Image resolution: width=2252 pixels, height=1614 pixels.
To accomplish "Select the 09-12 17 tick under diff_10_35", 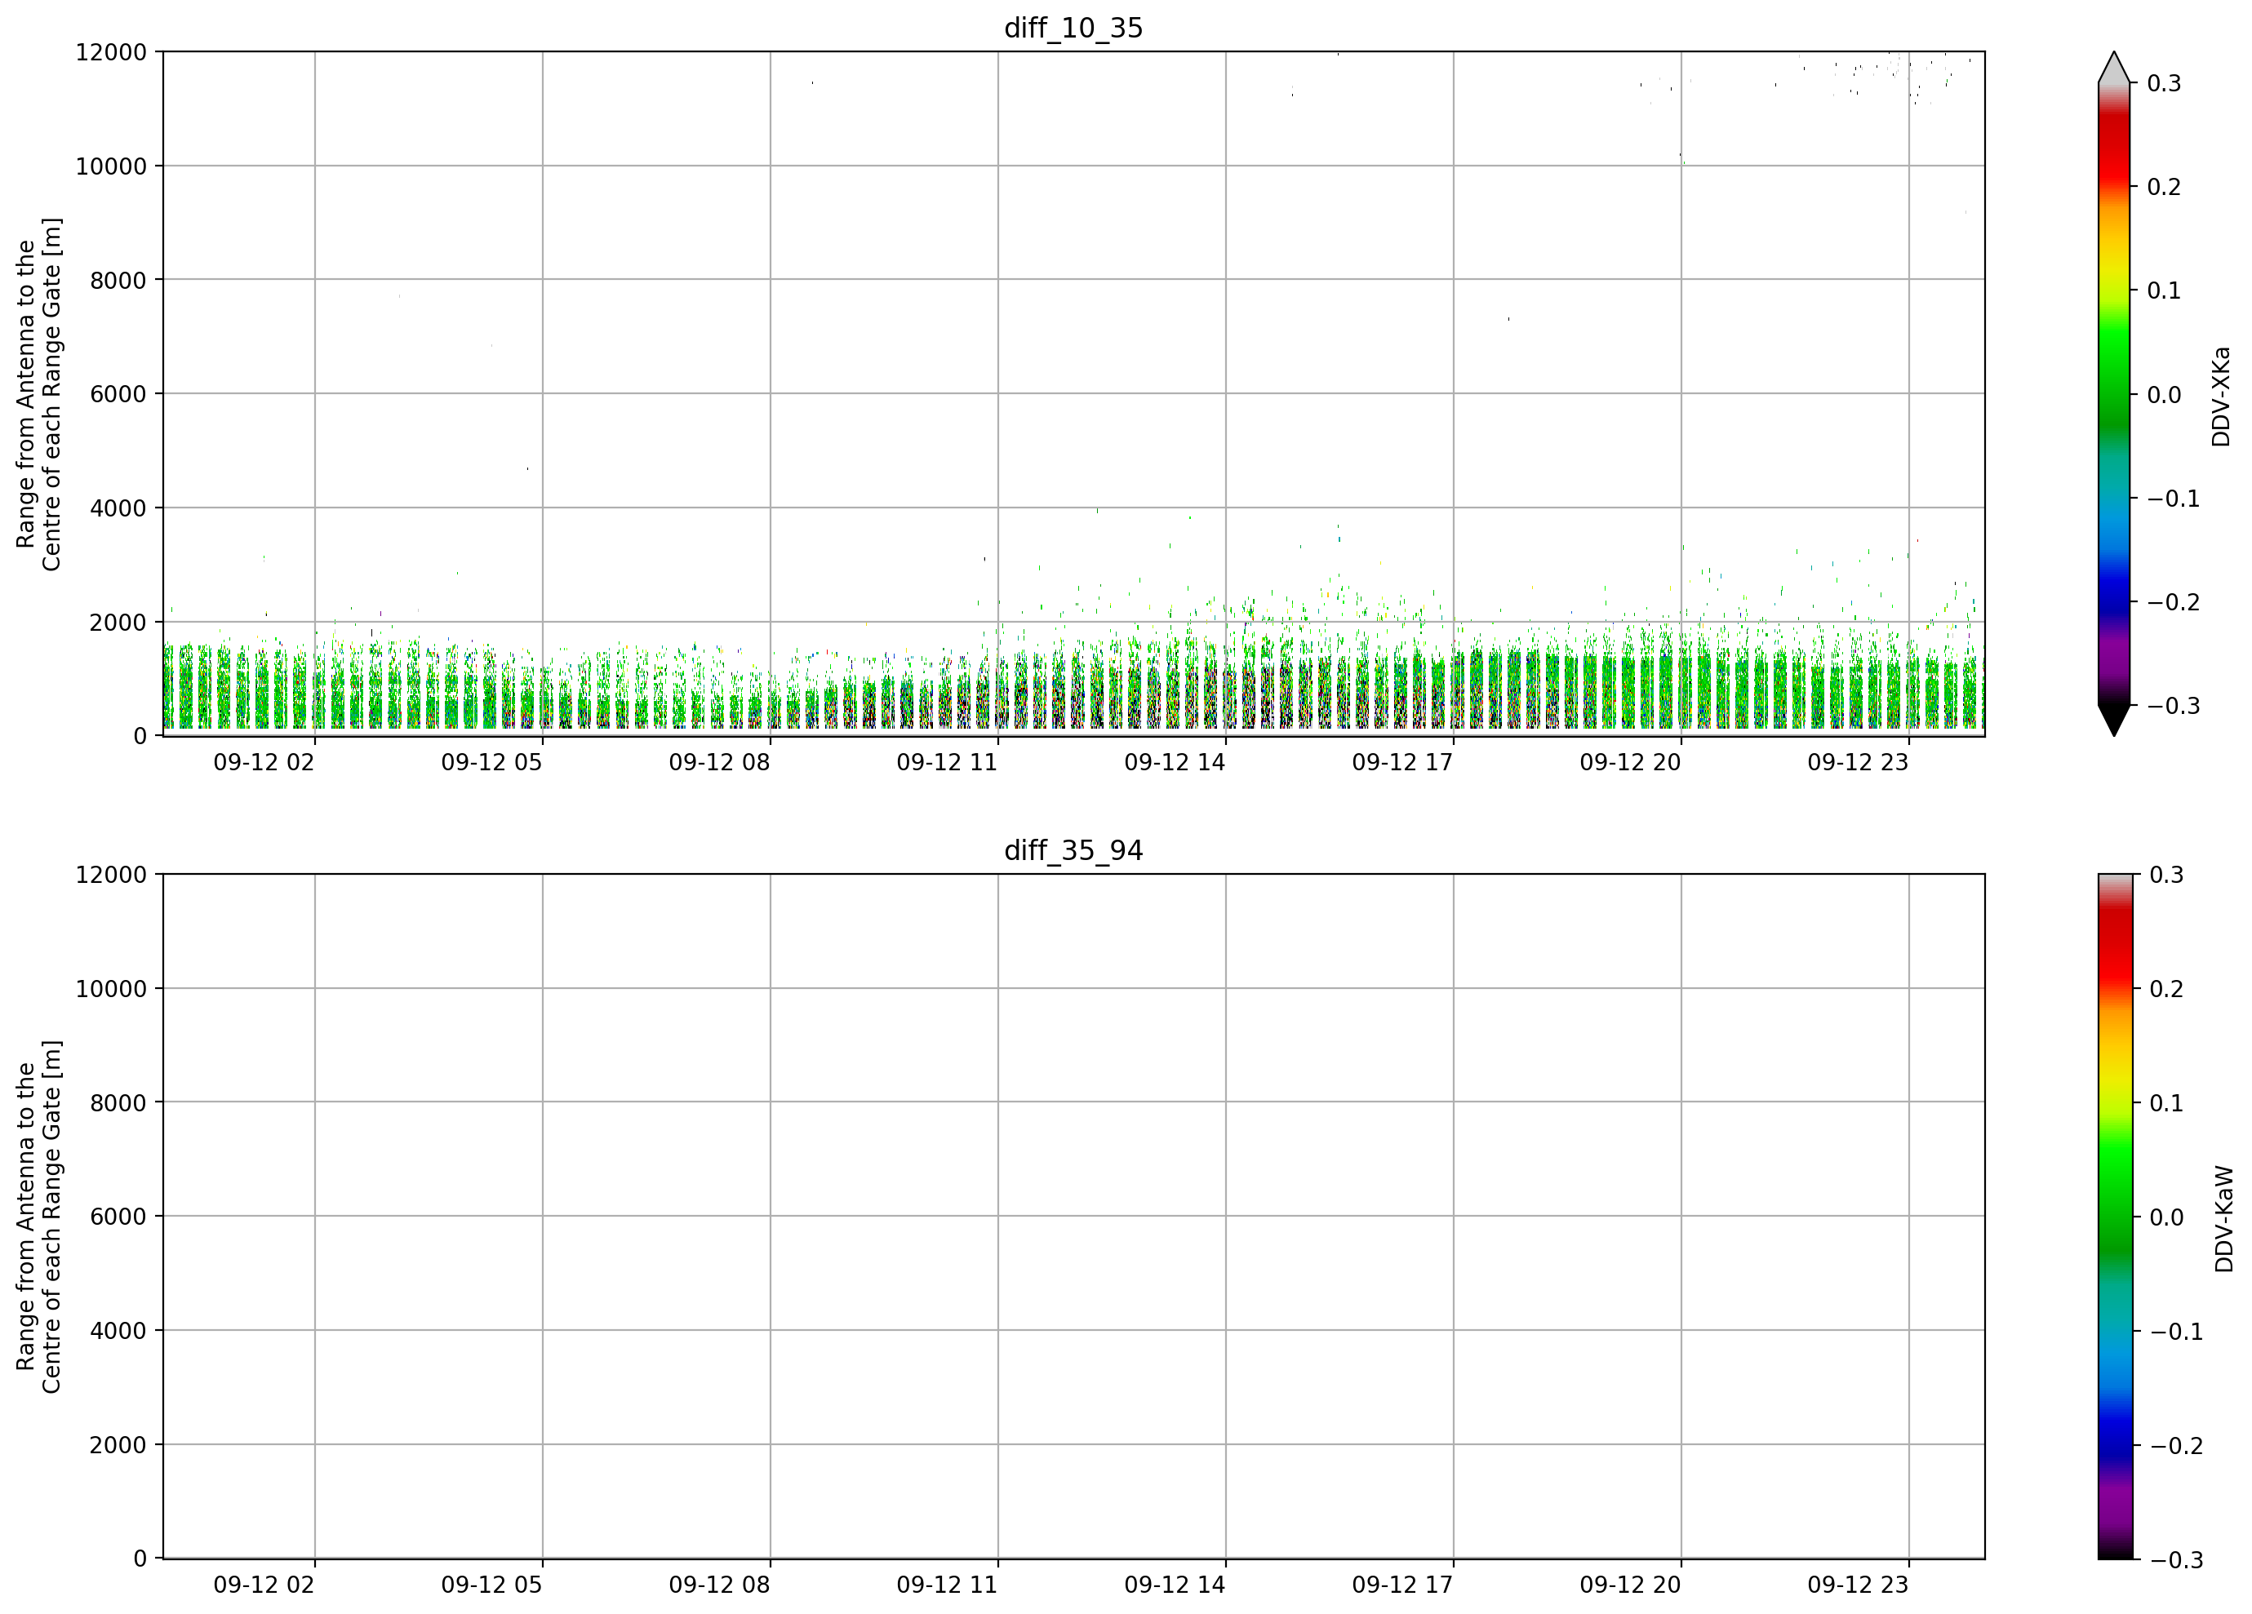I will tap(1403, 762).
